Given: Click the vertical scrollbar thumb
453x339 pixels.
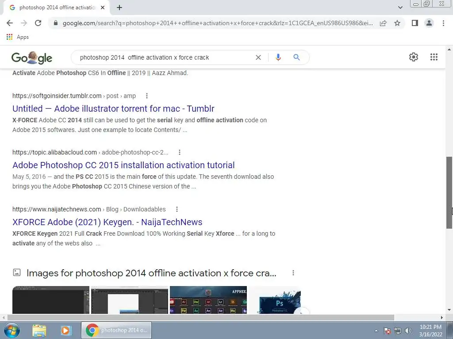Looking at the screenshot, I should (x=449, y=192).
